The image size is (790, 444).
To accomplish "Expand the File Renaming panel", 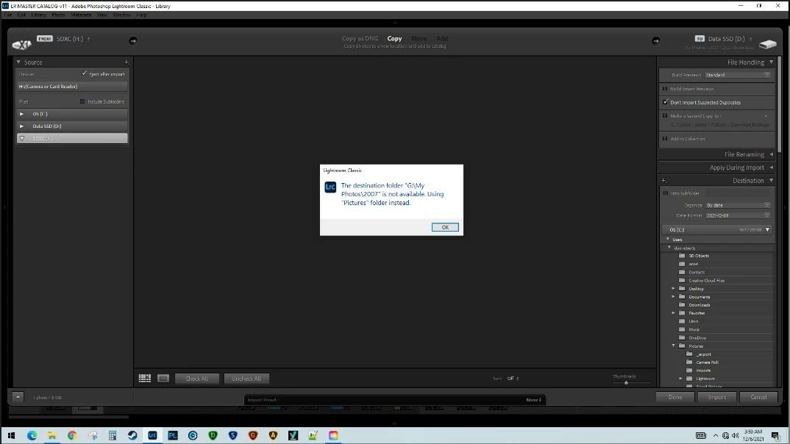I will coord(771,154).
